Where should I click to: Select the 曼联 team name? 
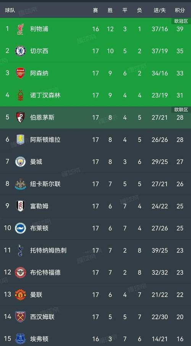coord(36,294)
